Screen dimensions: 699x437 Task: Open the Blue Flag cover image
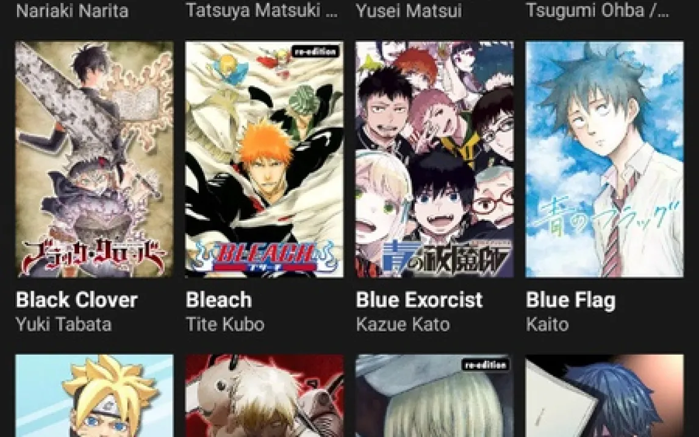coord(604,159)
